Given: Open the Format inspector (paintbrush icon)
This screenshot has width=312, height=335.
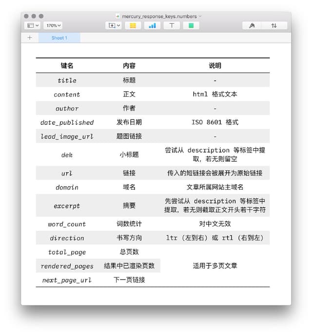Looking at the screenshot, I should (252, 25).
